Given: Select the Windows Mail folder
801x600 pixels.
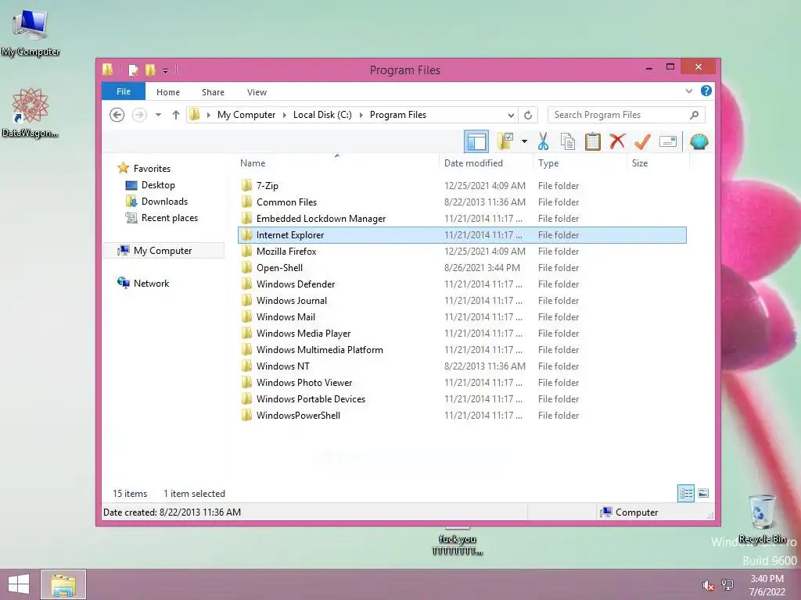Looking at the screenshot, I should click(462, 317).
